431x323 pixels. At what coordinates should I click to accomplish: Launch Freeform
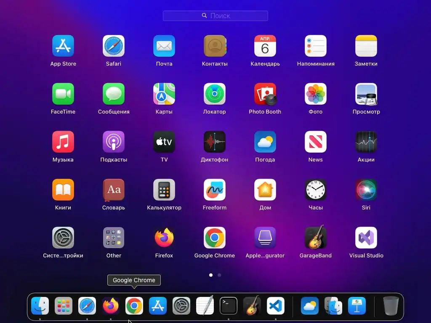point(215,190)
